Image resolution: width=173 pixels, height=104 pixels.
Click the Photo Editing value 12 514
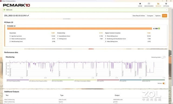coord(149,36)
